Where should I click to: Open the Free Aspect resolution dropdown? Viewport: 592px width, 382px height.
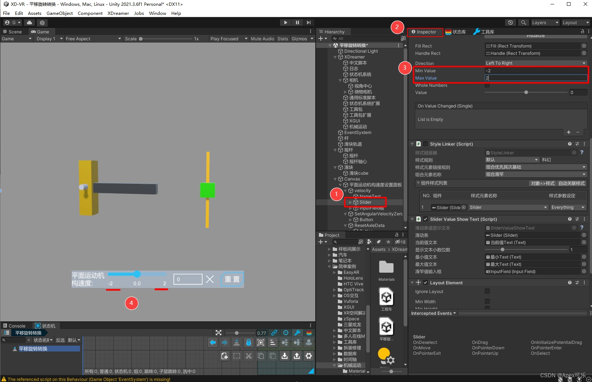tap(93, 38)
